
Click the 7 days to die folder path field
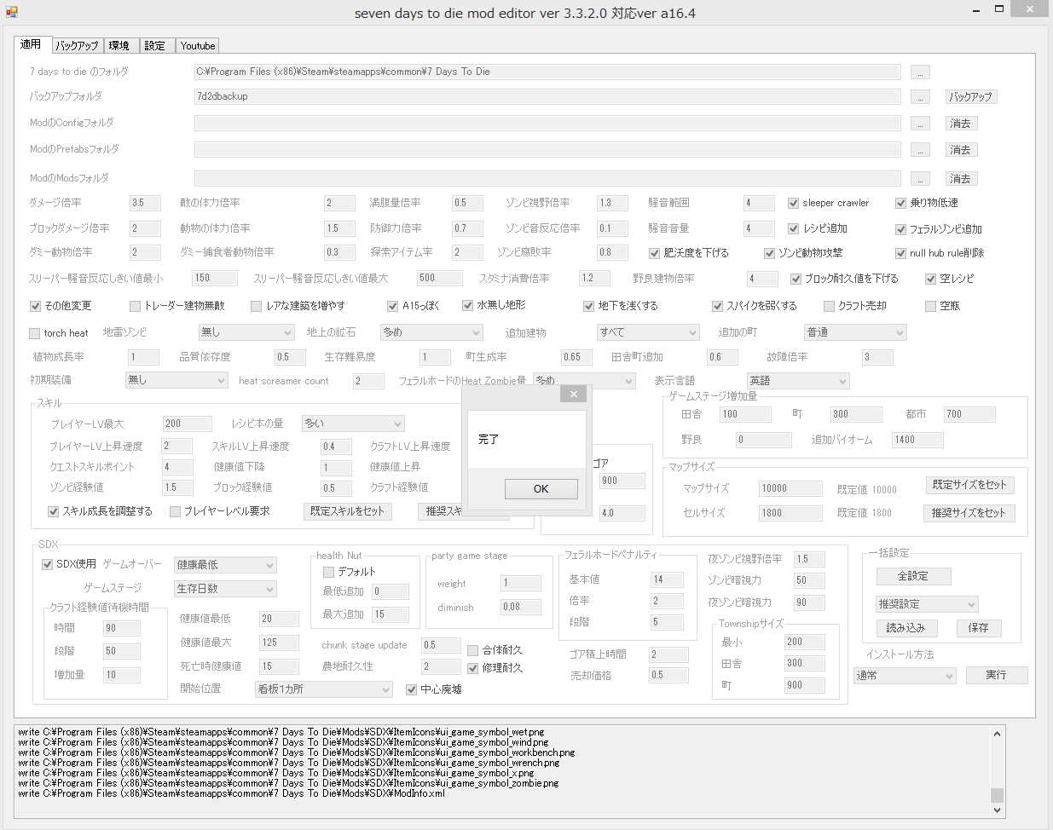[547, 72]
